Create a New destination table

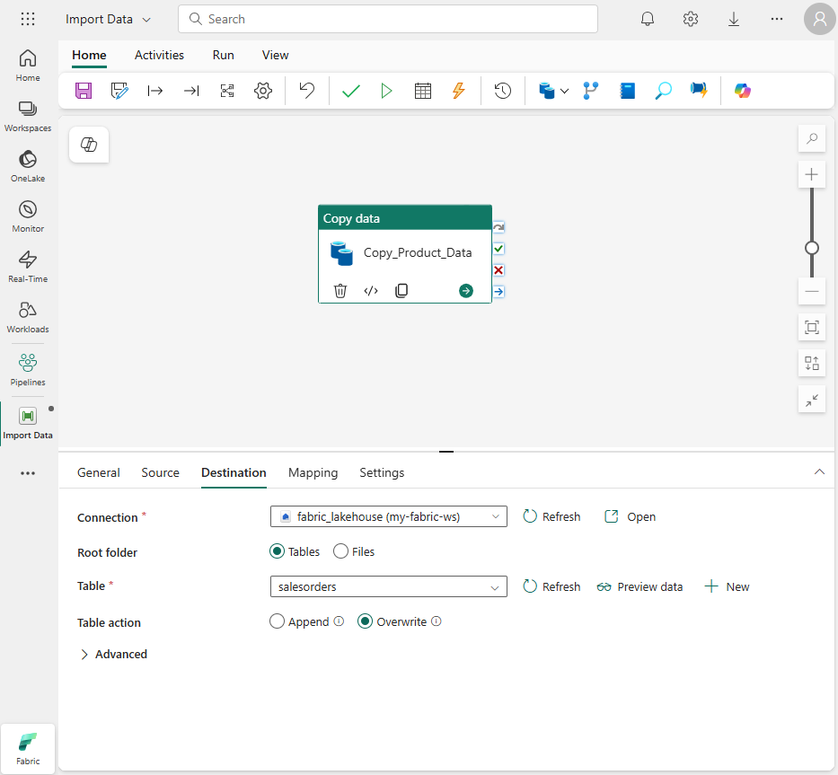click(x=727, y=586)
